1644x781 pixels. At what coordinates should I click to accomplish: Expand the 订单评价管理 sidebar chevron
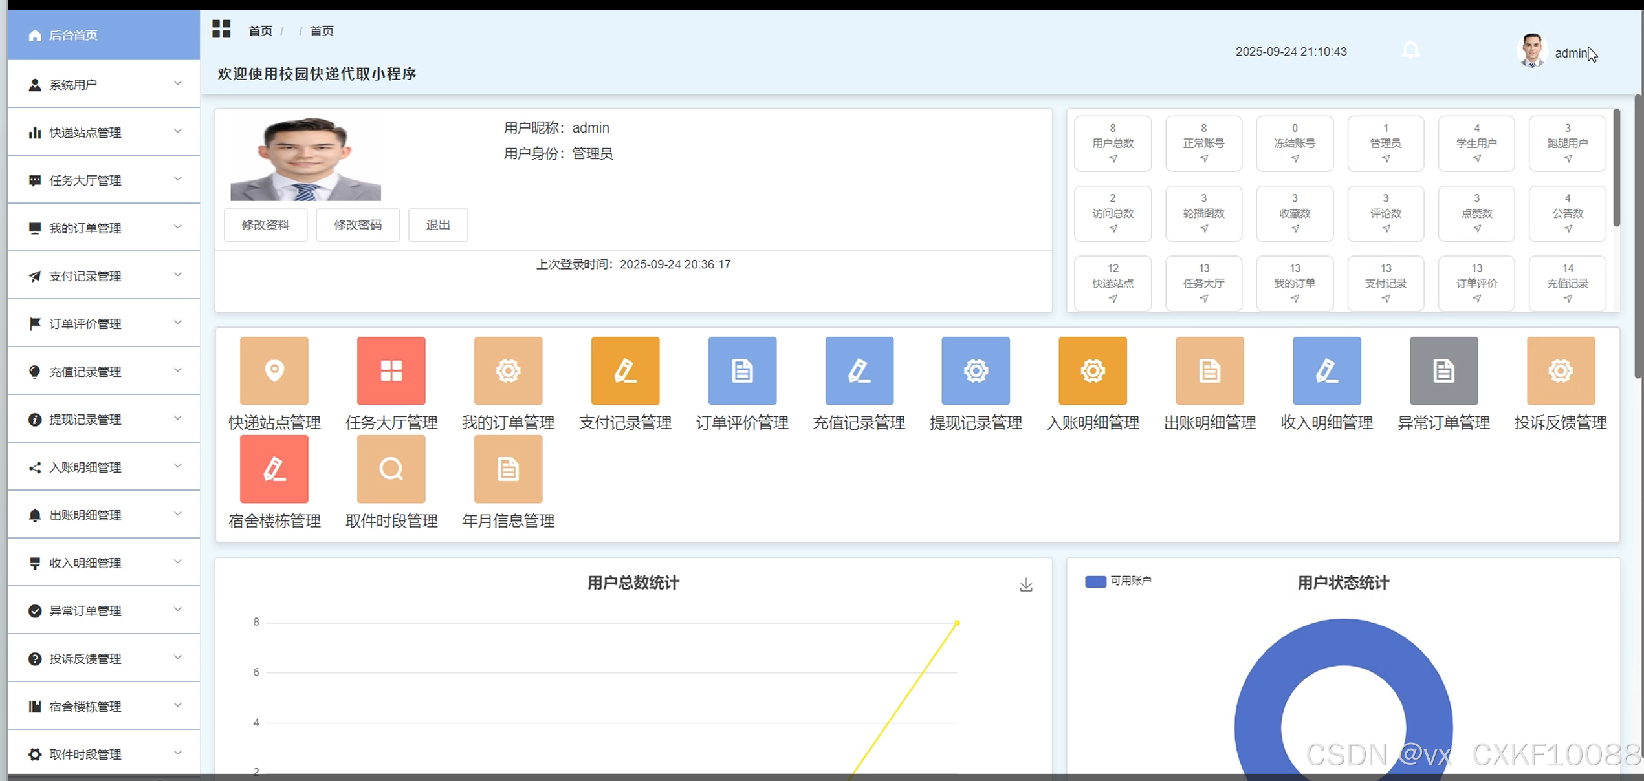178,323
